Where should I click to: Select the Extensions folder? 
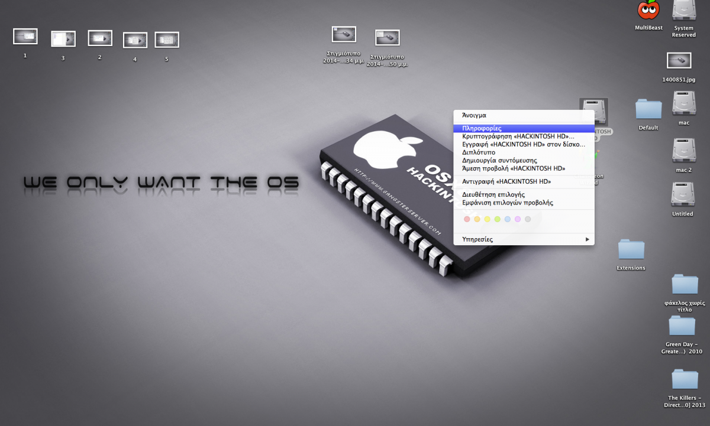tap(631, 249)
